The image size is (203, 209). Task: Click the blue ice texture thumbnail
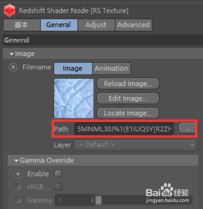click(x=74, y=98)
